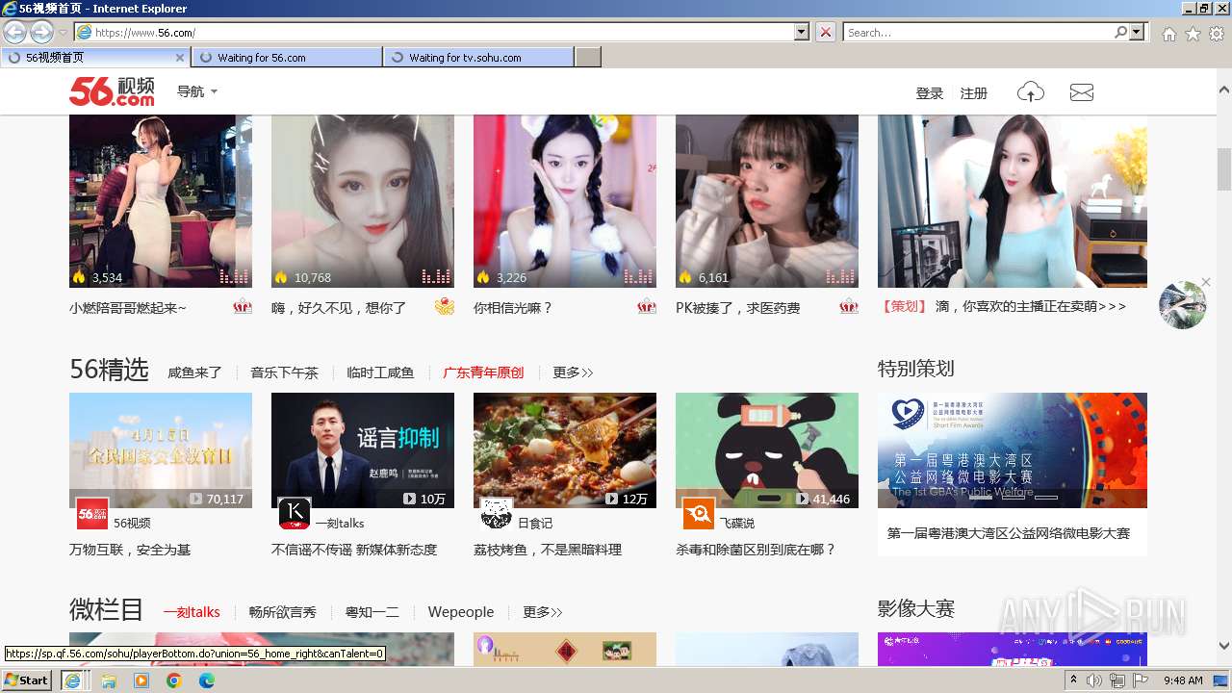Select the 咸鱼来了 category tab
Image resolution: width=1232 pixels, height=693 pixels.
pos(194,372)
